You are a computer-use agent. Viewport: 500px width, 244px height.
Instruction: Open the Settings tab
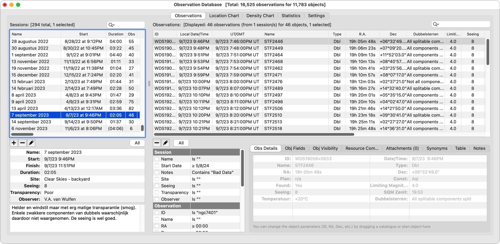(x=316, y=16)
